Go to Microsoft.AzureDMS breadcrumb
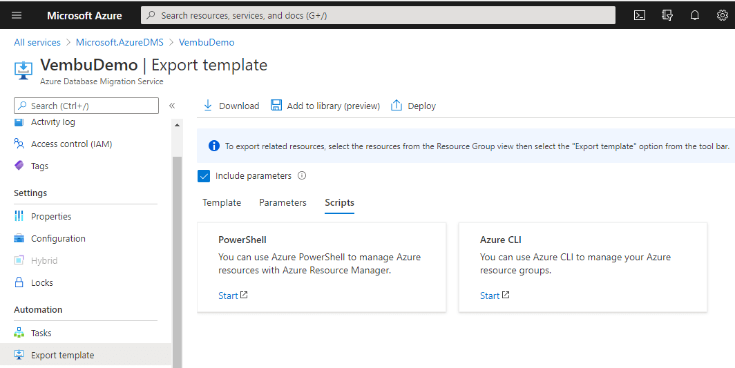 pos(120,42)
